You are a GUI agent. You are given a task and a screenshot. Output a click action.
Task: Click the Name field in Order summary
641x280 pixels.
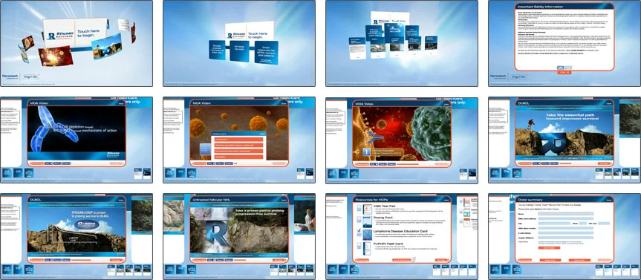[566, 214]
